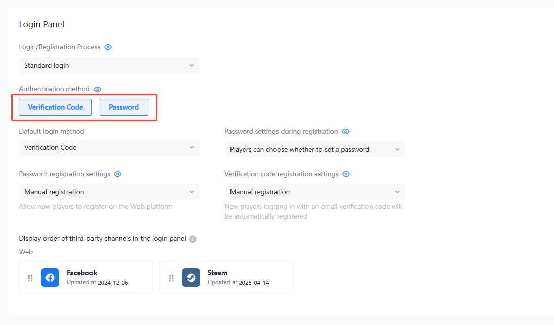
Task: Click the preview eye for Password settings during registration
Action: click(345, 131)
